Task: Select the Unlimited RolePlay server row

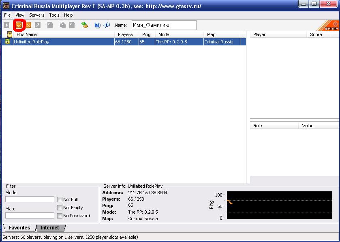Action: [x=124, y=42]
